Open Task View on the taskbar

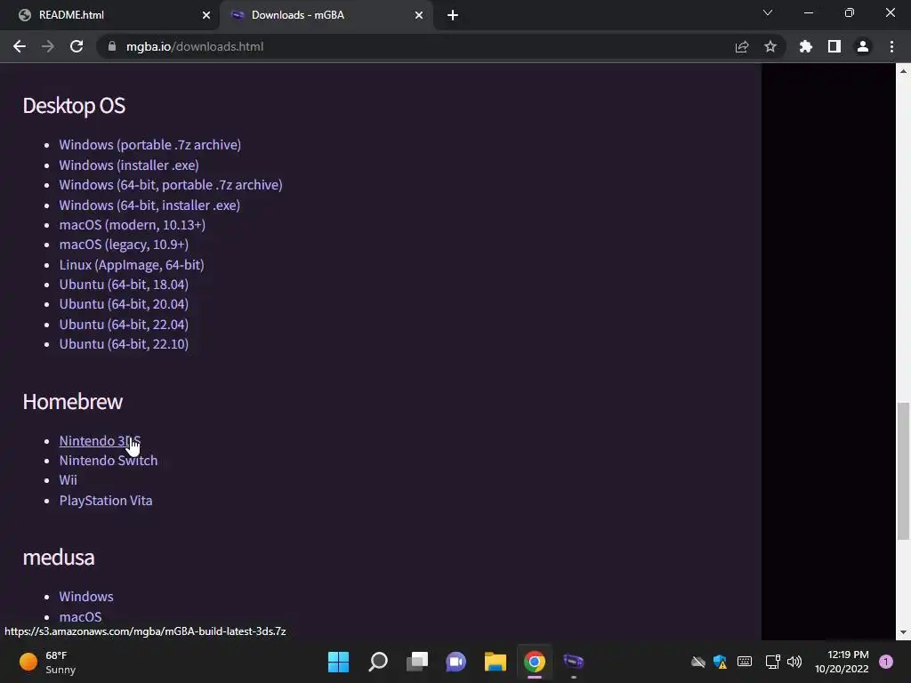coord(417,662)
